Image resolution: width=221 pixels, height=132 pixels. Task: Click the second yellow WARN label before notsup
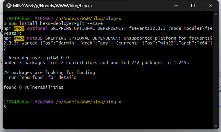coord(19,38)
